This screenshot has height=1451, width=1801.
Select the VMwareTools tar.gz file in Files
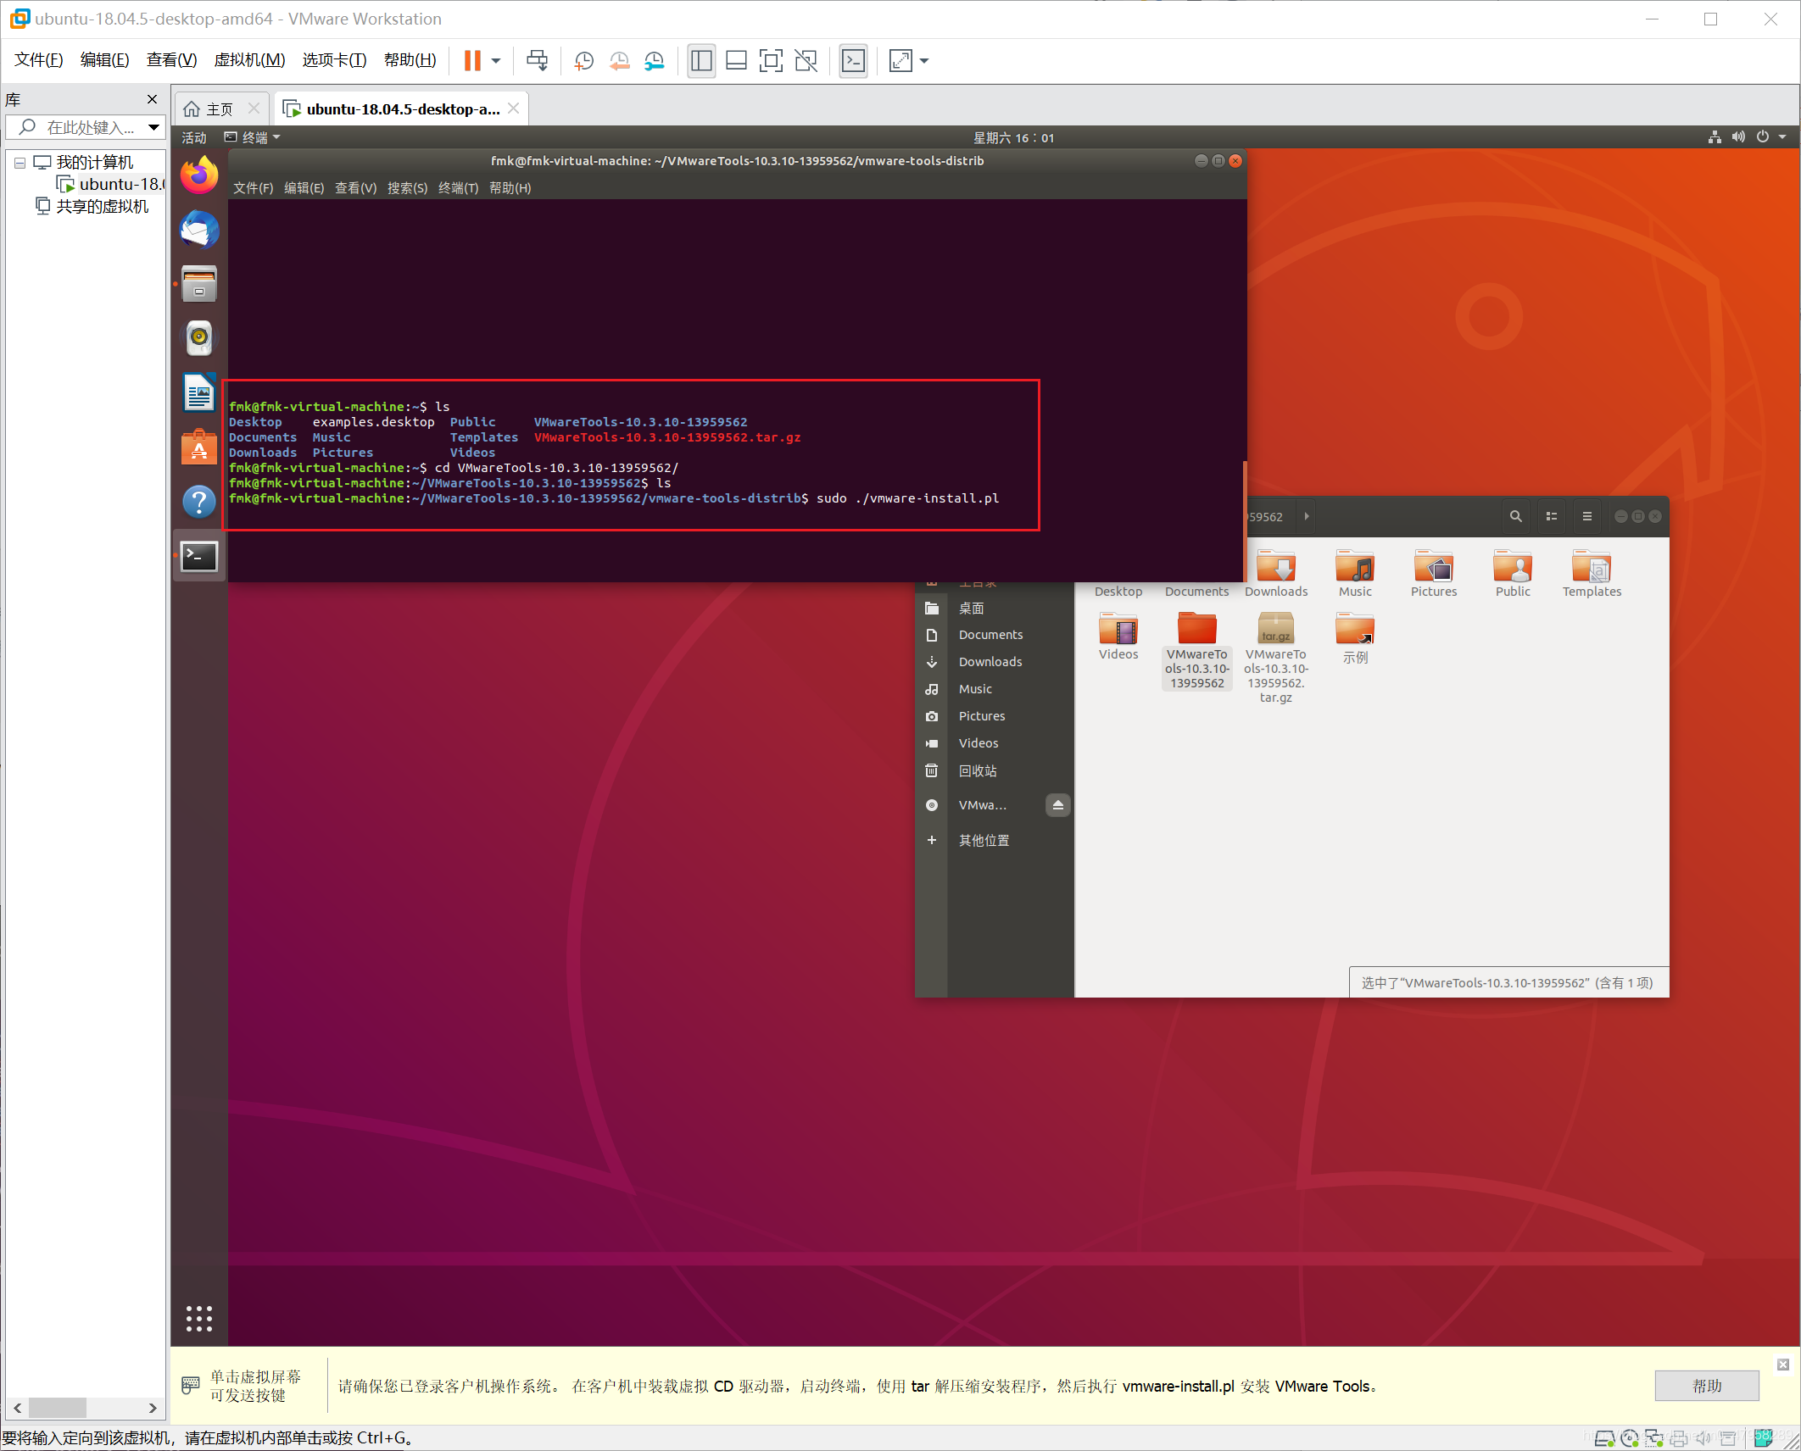pos(1276,658)
